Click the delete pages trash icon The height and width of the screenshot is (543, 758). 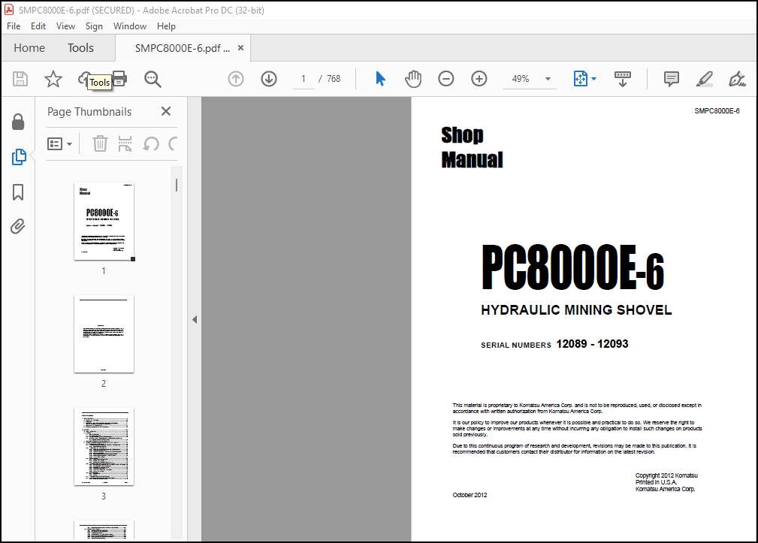[100, 143]
